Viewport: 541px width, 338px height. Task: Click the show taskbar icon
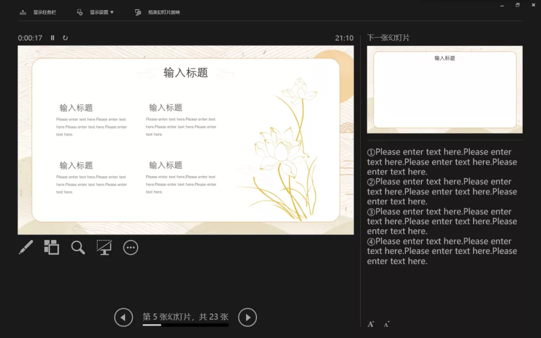tap(23, 13)
